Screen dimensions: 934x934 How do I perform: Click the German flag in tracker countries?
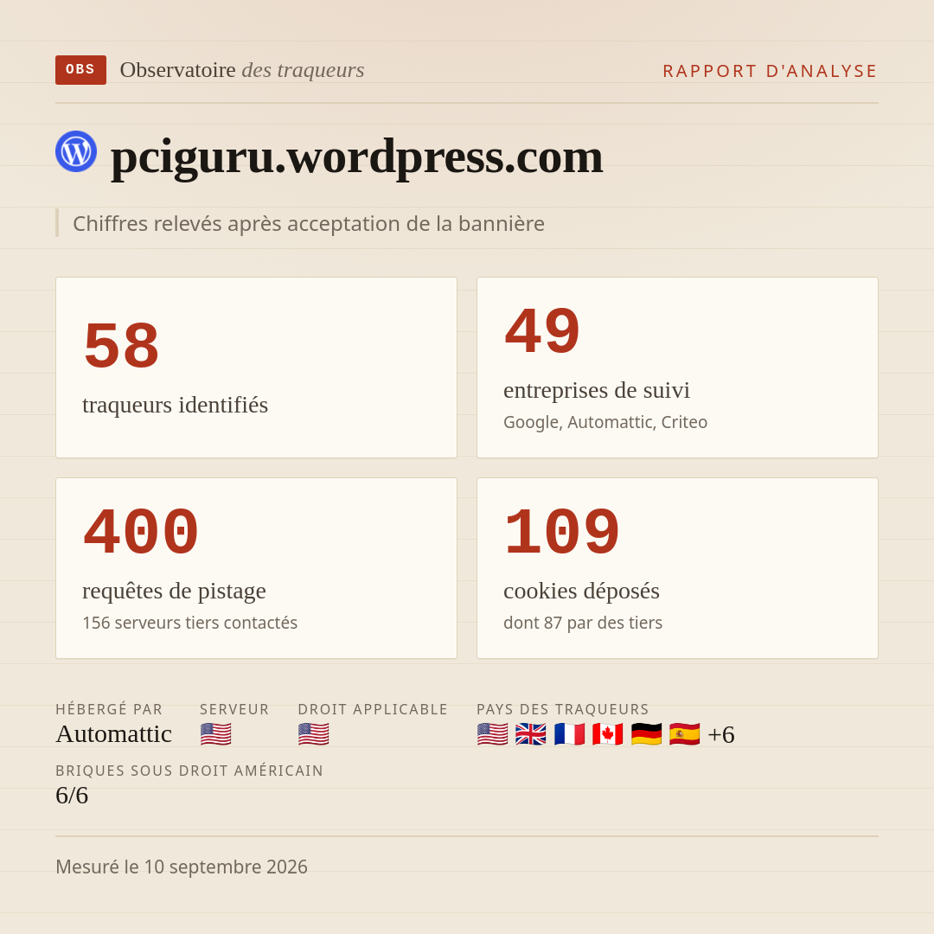[x=646, y=734]
